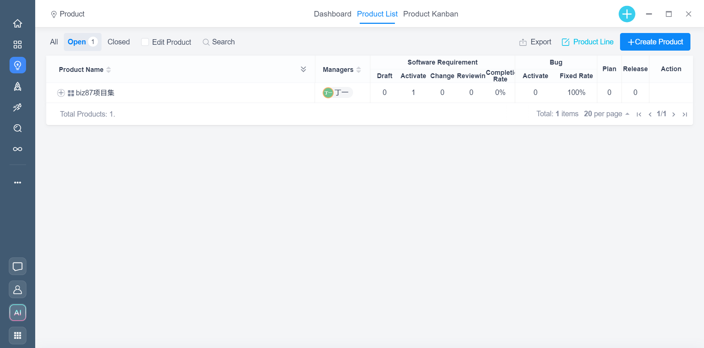Image resolution: width=704 pixels, height=348 pixels.
Task: Open the 20 per page dropdown
Action: tap(606, 114)
